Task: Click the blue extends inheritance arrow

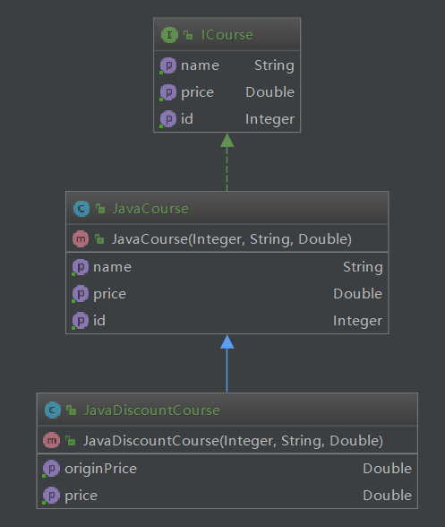Action: (227, 364)
